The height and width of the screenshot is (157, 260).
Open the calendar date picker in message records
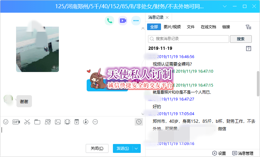click(249, 49)
